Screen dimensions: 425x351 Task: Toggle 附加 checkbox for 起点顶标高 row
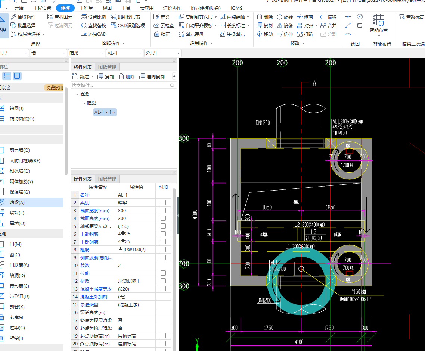(163, 336)
